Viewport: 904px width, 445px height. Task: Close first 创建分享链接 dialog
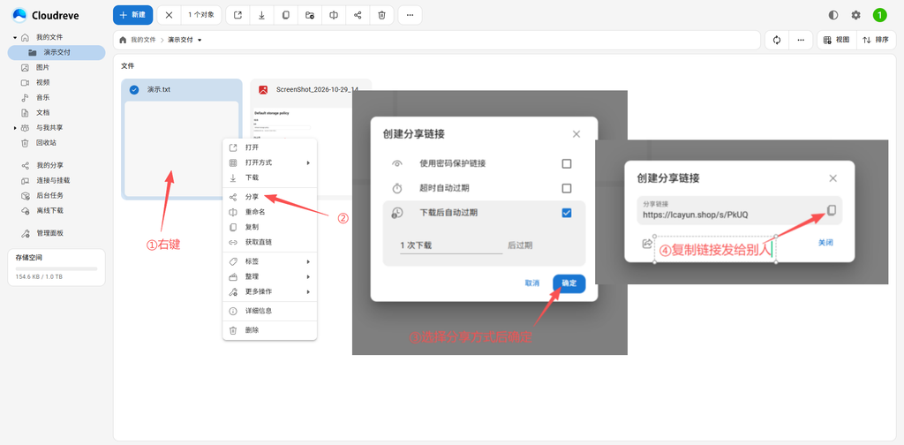pyautogui.click(x=576, y=134)
